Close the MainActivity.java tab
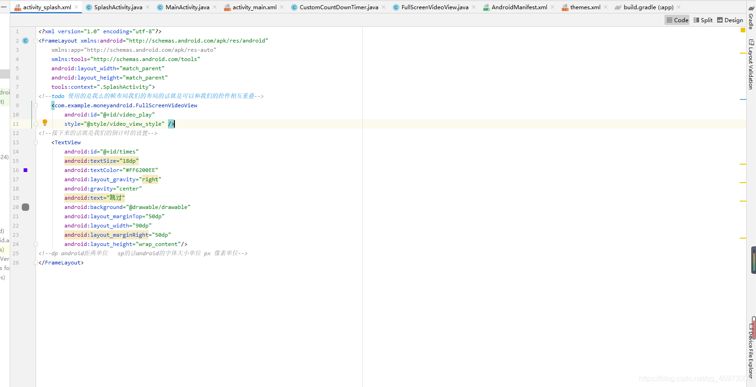 click(215, 7)
